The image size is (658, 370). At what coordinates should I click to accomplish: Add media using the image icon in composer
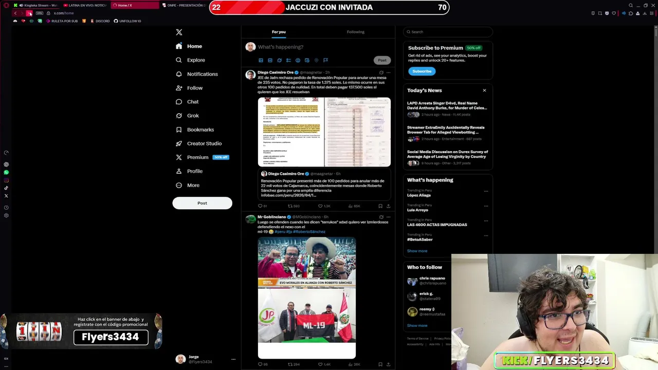point(261,60)
